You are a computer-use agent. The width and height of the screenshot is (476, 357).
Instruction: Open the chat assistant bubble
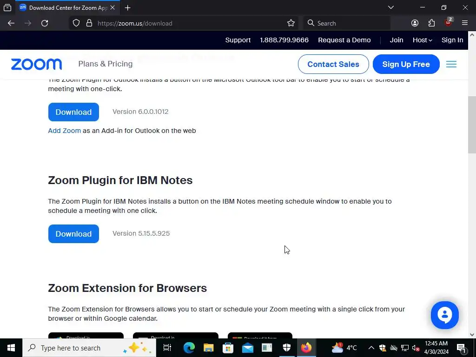(444, 315)
